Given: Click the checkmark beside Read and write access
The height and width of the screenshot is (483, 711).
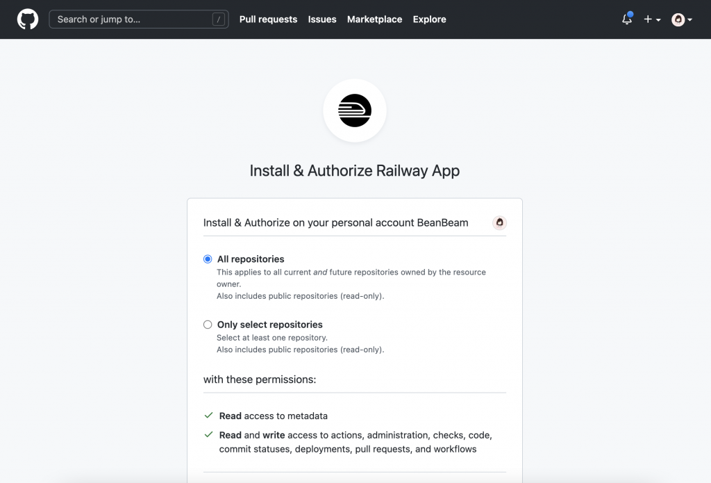Looking at the screenshot, I should [208, 434].
